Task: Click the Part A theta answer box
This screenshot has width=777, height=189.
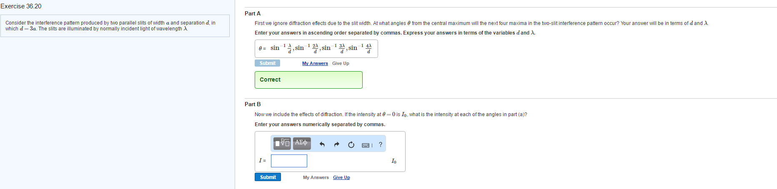Action: (316, 49)
